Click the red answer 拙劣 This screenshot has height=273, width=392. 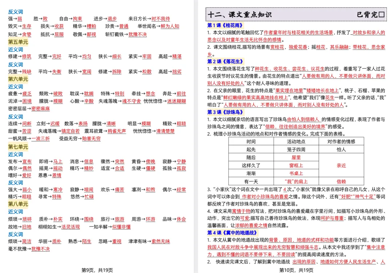(x=177, y=72)
